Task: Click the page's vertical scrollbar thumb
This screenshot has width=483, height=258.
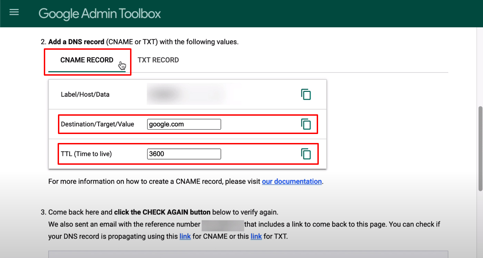Action: [x=480, y=149]
